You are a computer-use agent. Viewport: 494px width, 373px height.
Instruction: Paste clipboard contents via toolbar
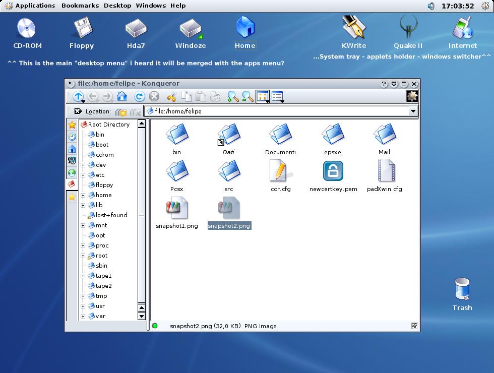(x=201, y=96)
